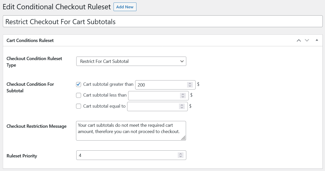The image size is (325, 171).
Task: Enable 'Cart subtotal less than' condition
Action: [x=79, y=95]
